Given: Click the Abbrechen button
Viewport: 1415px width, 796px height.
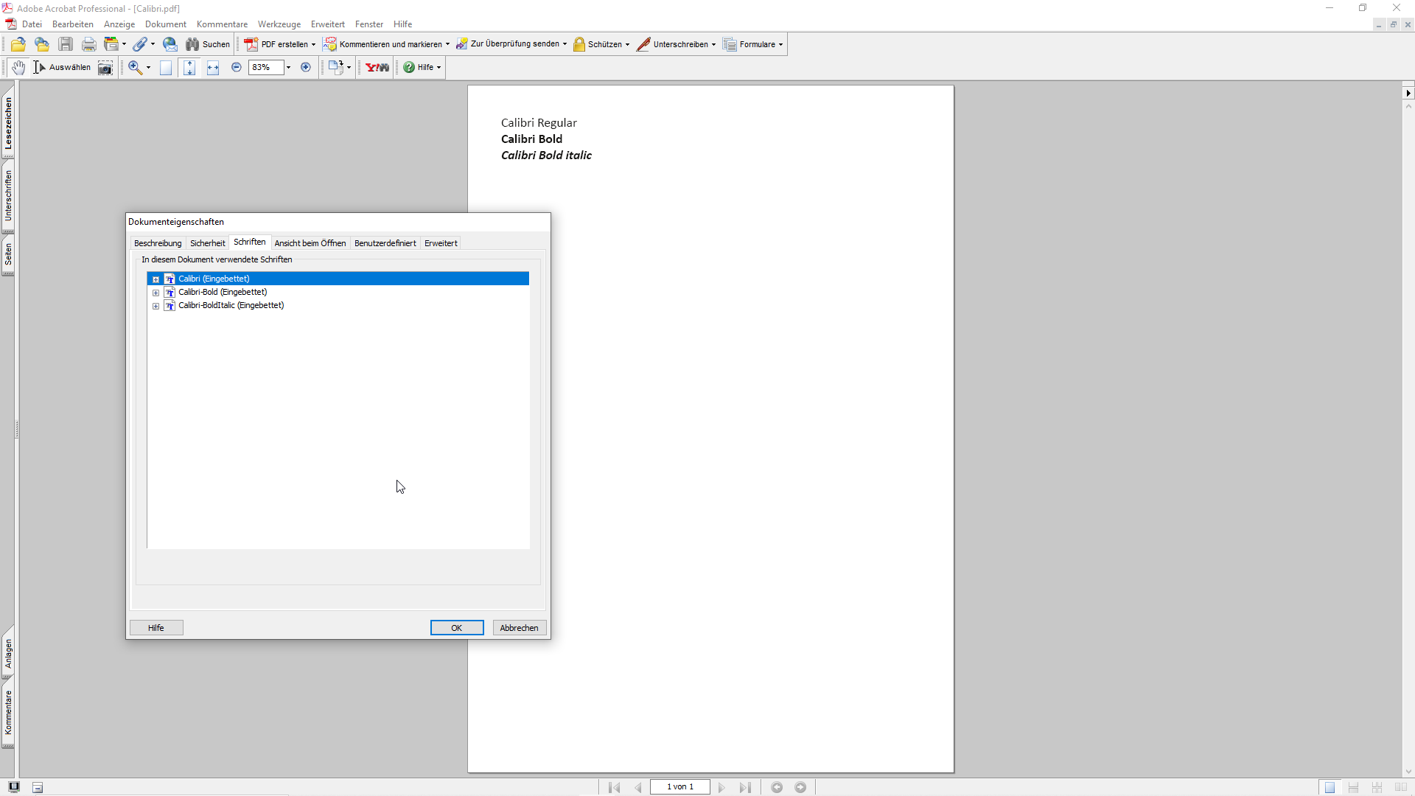Looking at the screenshot, I should [x=519, y=628].
